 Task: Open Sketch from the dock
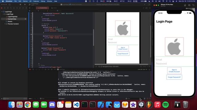tap(125, 105)
